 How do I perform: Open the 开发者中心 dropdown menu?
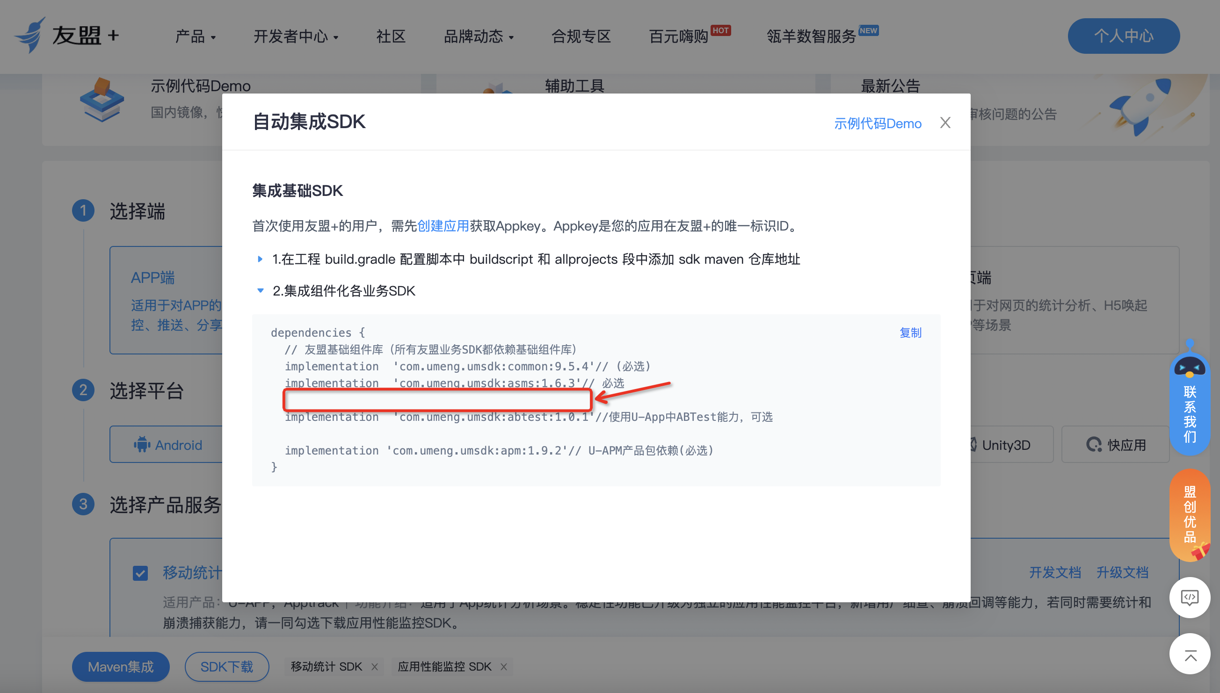[296, 36]
